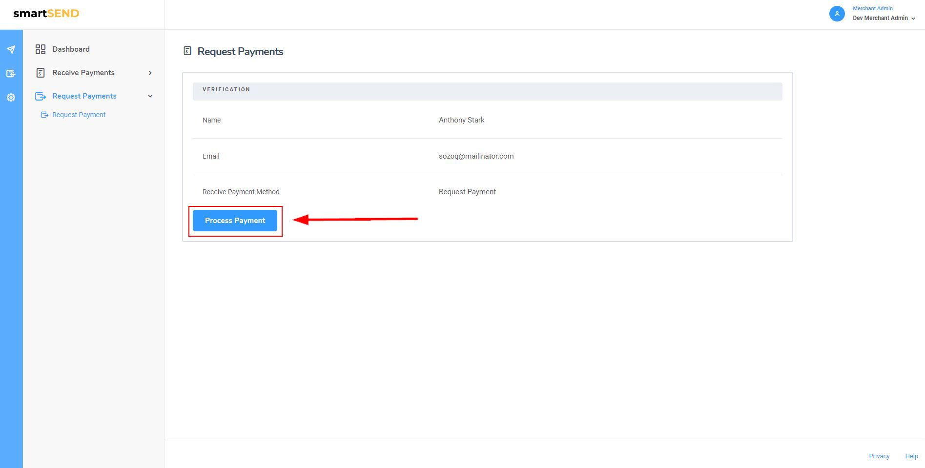Click the Request Payments sidebar icon
Image resolution: width=925 pixels, height=468 pixels.
41,96
